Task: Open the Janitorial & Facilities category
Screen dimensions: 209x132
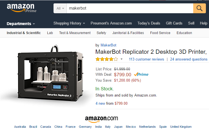Action: 128,33
